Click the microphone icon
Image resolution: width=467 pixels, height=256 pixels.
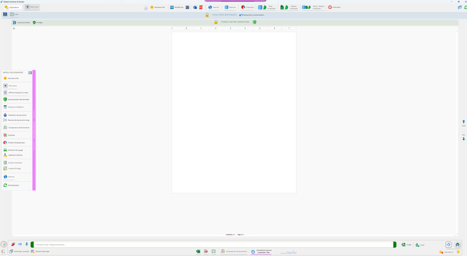26,244
